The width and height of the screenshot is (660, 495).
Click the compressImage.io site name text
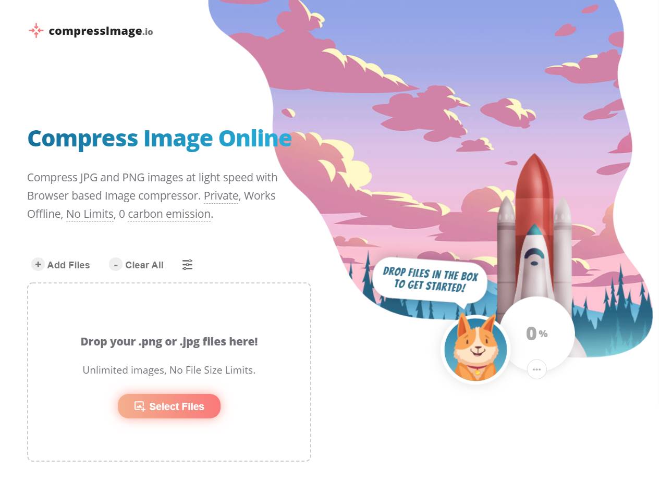[101, 31]
